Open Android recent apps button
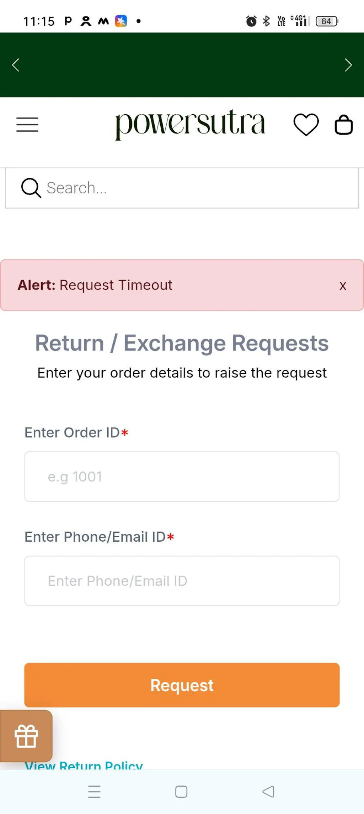The width and height of the screenshot is (364, 814). coord(95,792)
